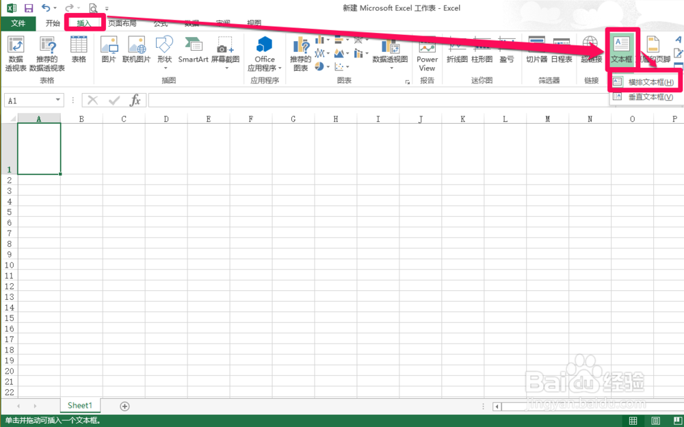Insert a 折线图 sparkline
684x427 pixels.
coord(458,56)
